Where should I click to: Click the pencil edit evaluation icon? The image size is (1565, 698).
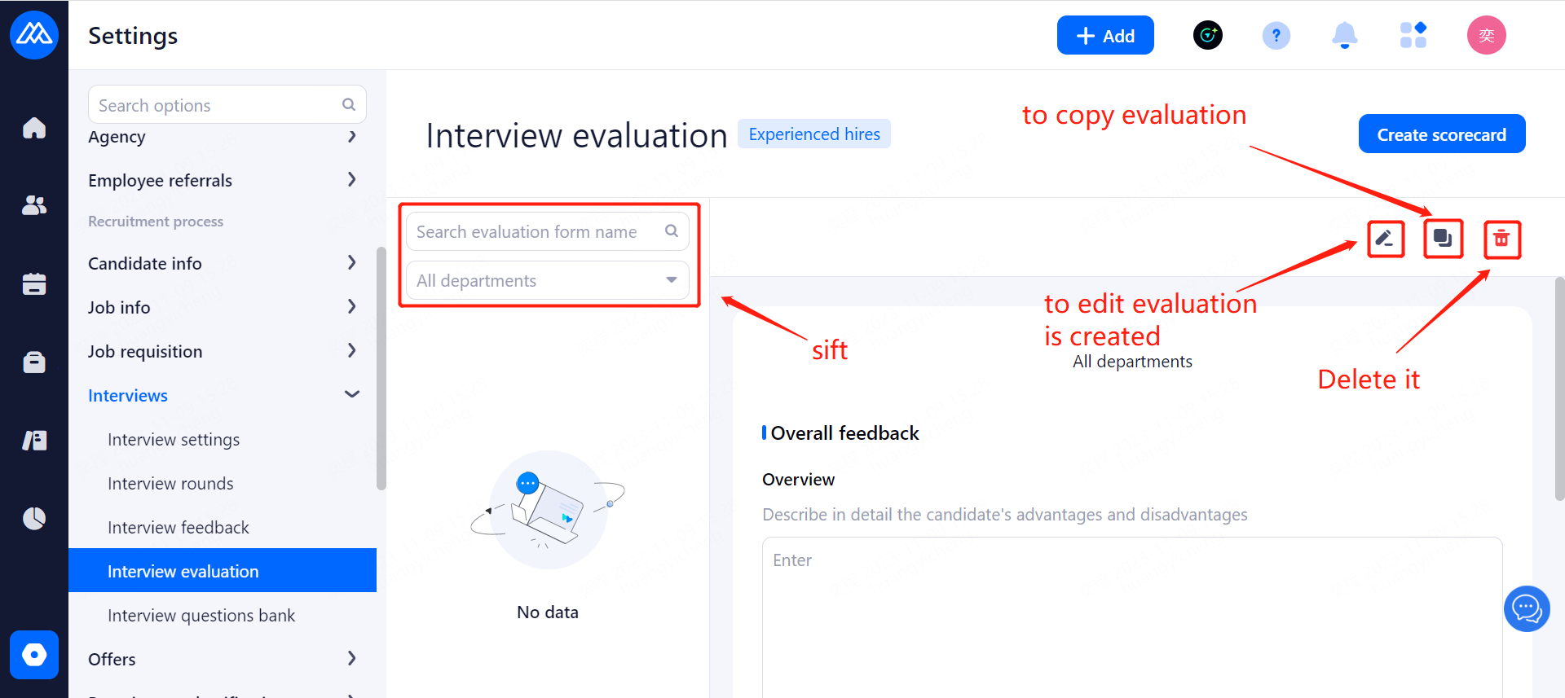pyautogui.click(x=1385, y=239)
